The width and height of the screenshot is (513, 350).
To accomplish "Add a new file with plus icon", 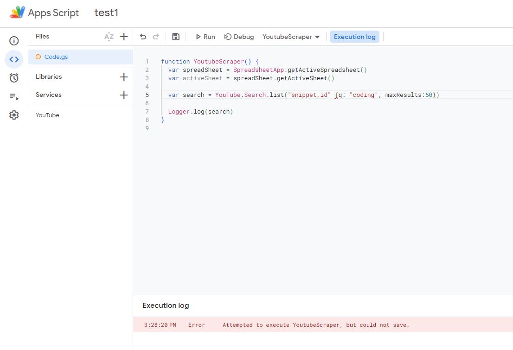I will [x=124, y=37].
